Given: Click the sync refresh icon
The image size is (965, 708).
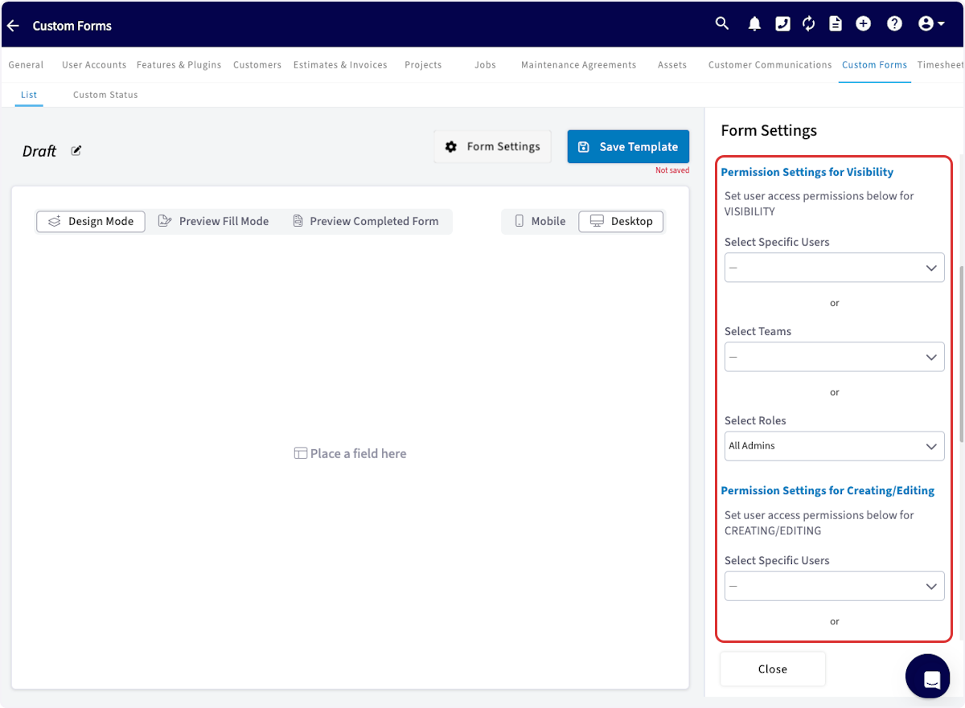Looking at the screenshot, I should point(809,24).
